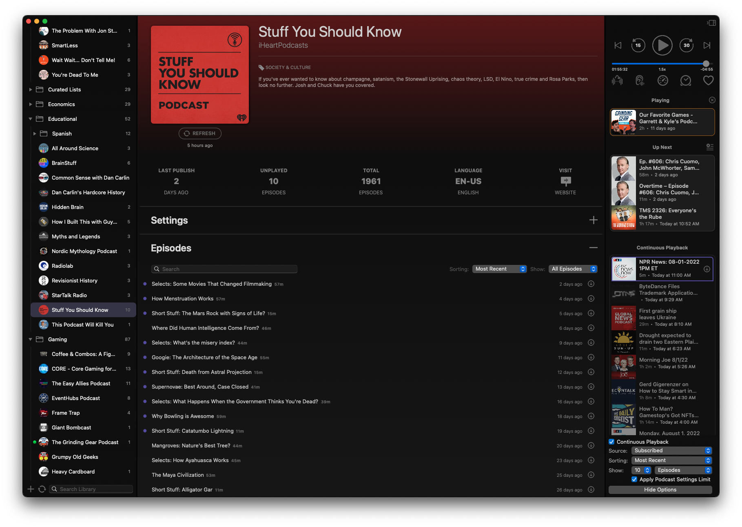Open Our Favorite Games playing card
This screenshot has height=527, width=742.
click(x=662, y=122)
